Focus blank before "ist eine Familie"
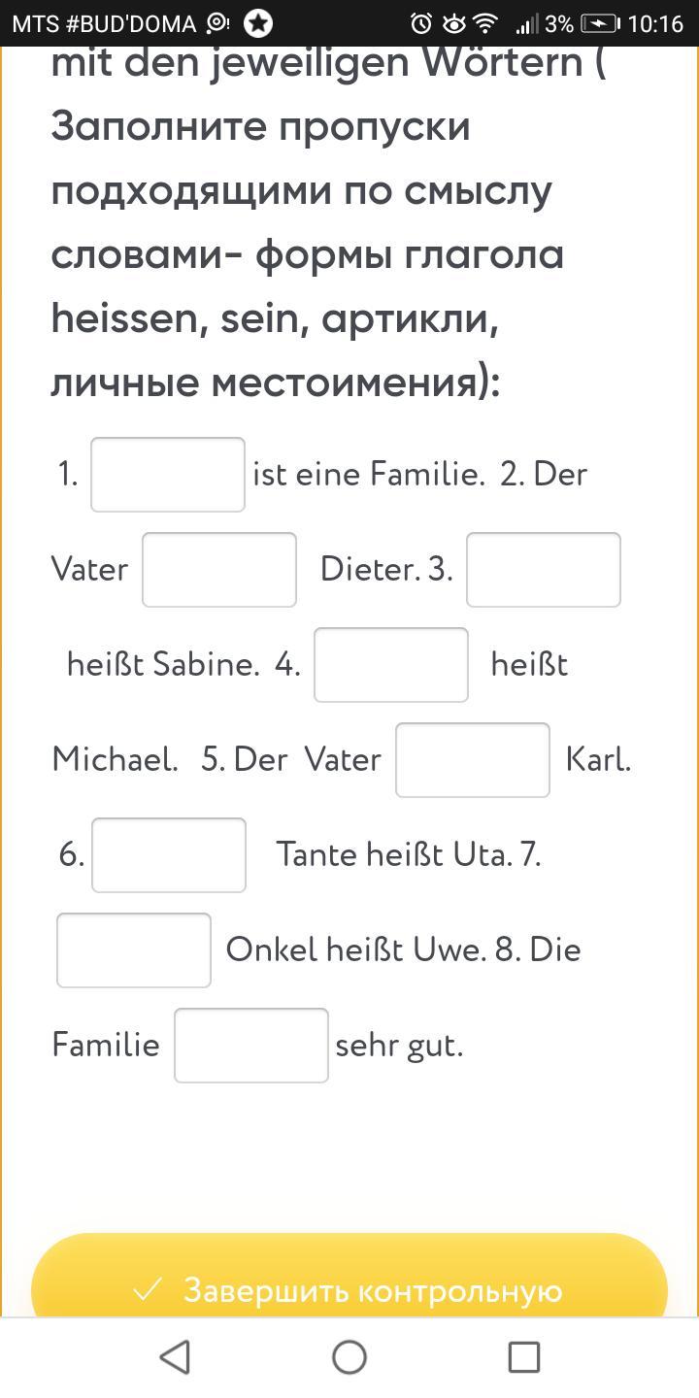The width and height of the screenshot is (699, 1398). pyautogui.click(x=168, y=475)
